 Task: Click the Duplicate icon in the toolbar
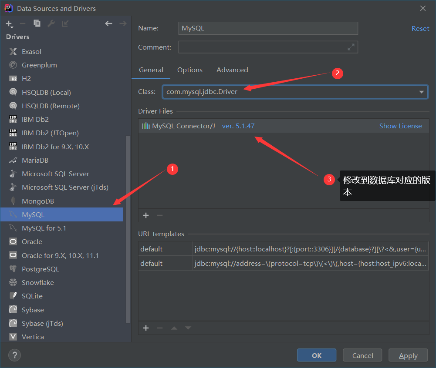[x=37, y=23]
